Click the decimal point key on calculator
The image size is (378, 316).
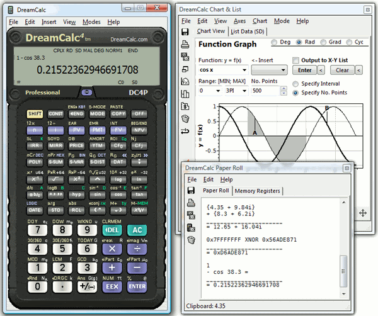click(62, 286)
